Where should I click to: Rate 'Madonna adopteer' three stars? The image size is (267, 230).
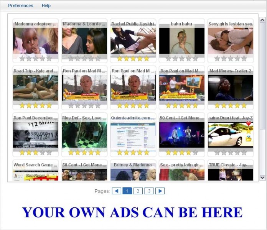pos(36,59)
